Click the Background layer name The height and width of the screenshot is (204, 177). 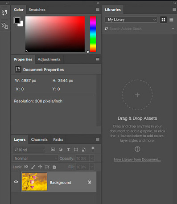coord(60,183)
